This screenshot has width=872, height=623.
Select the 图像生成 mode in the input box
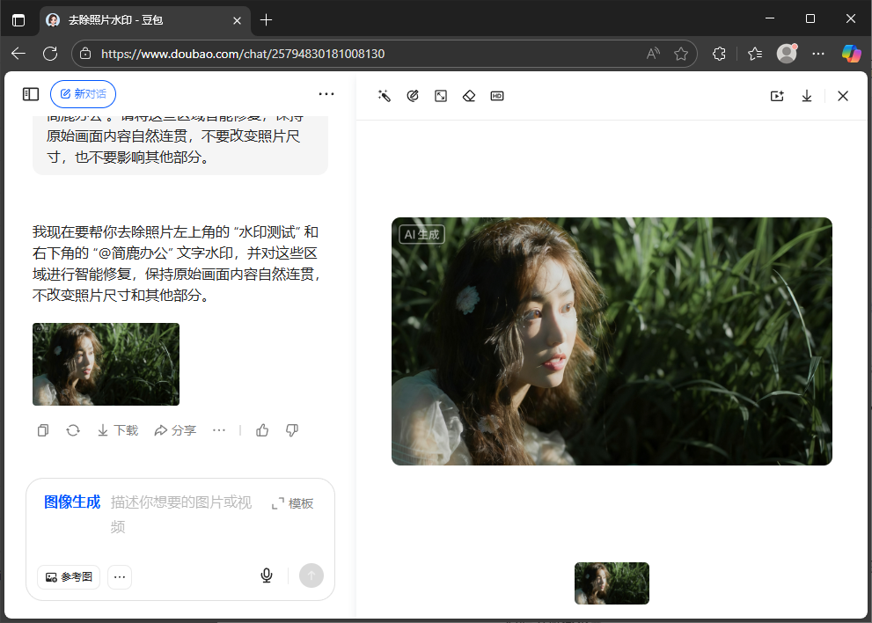click(70, 502)
